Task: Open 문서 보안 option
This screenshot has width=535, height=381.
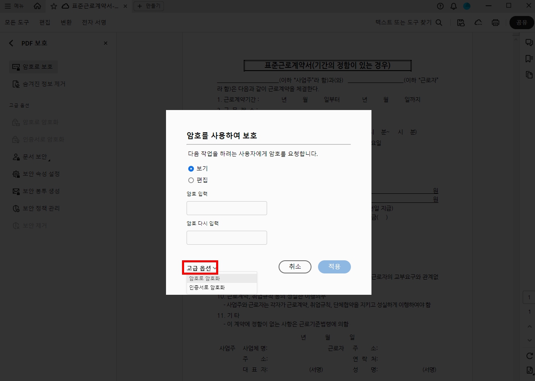Action: point(31,157)
